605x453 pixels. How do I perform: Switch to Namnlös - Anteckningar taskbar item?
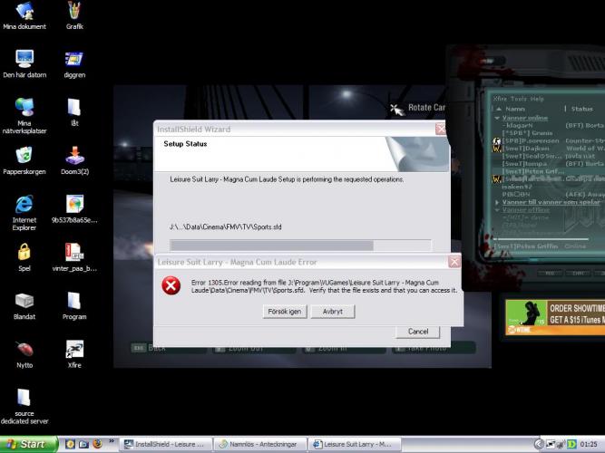click(260, 444)
